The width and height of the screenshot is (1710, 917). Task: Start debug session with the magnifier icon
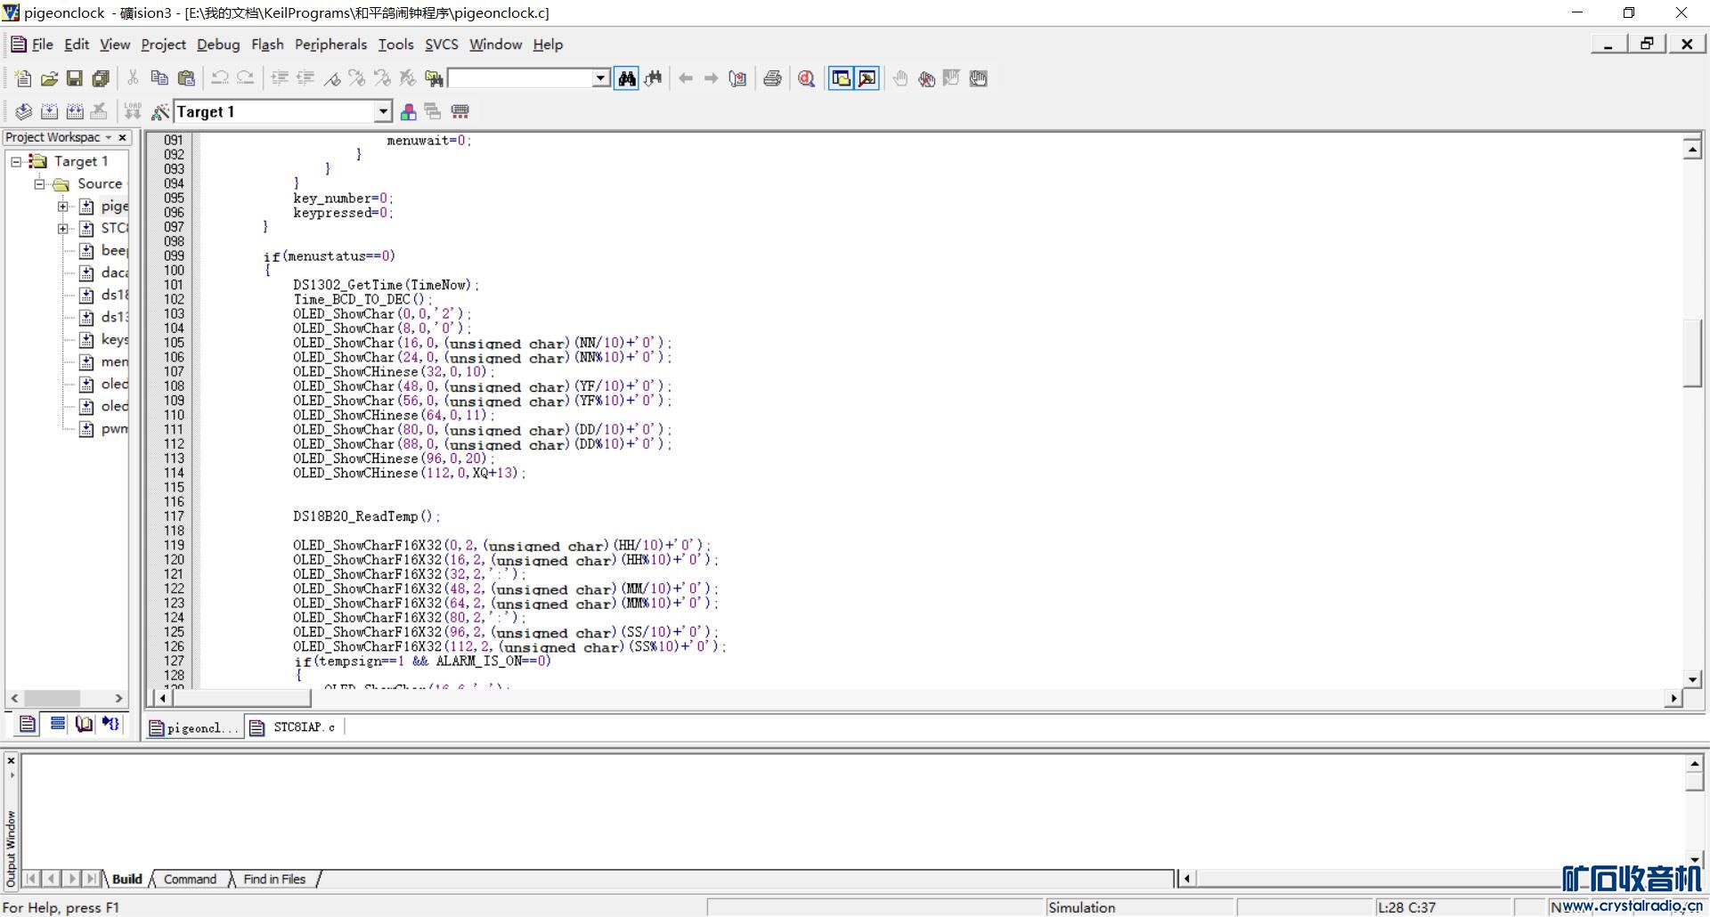(807, 78)
